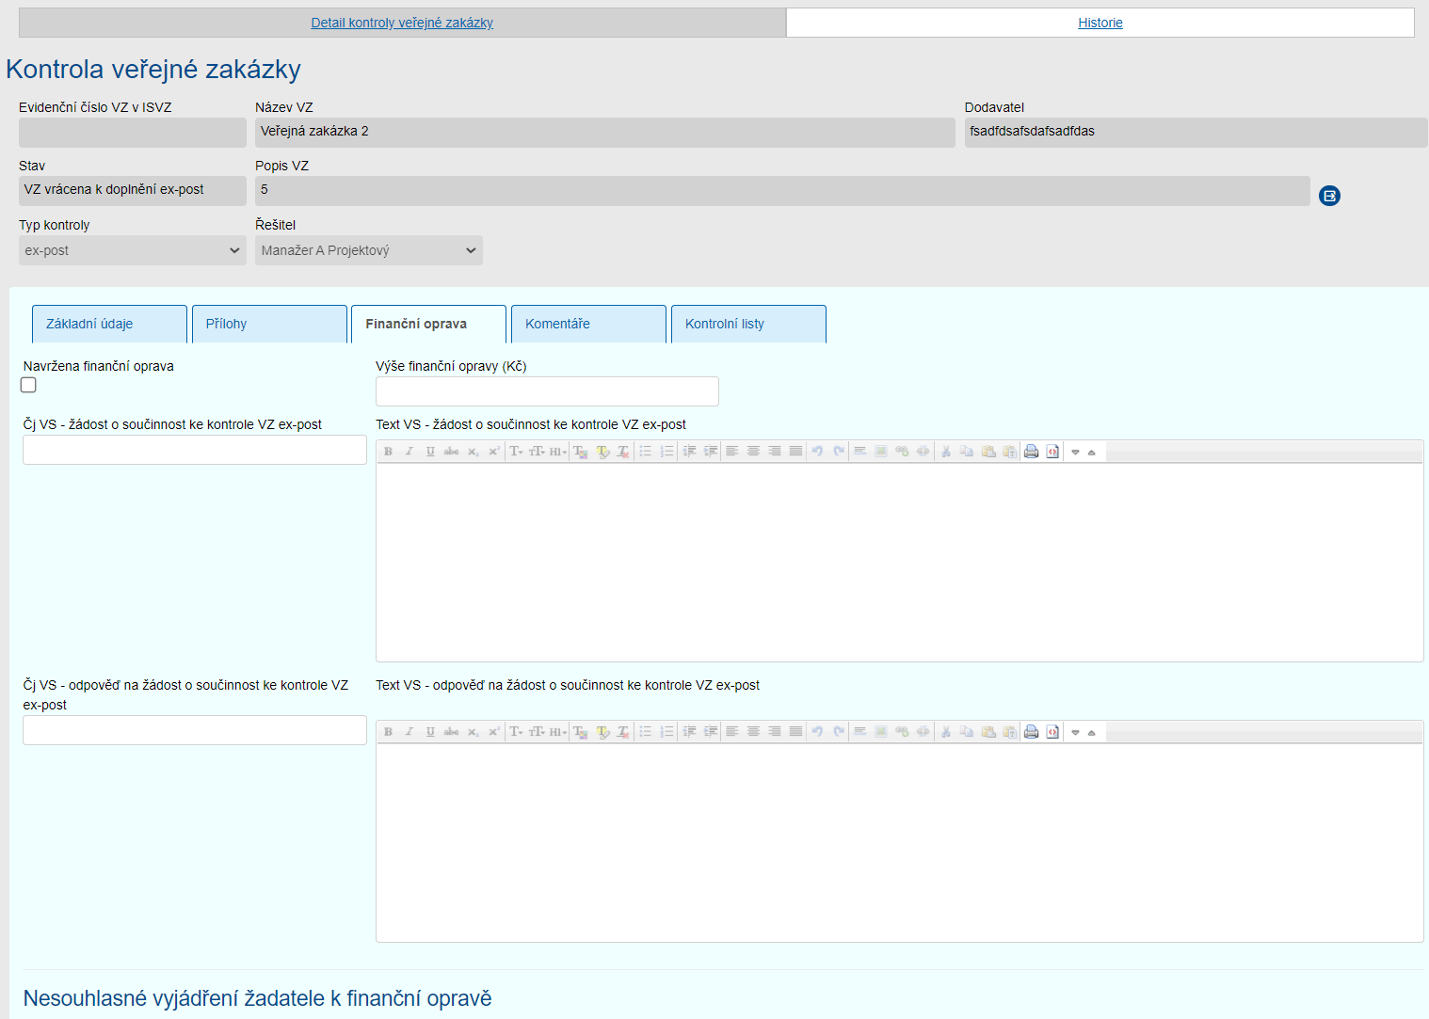Click the cut (scissors) icon in second editor
This screenshot has width=1429, height=1019.
(x=946, y=732)
